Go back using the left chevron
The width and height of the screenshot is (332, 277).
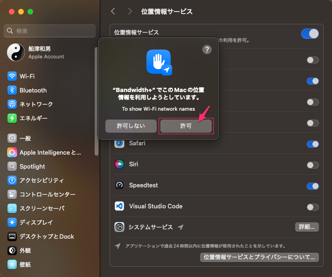coord(113,11)
